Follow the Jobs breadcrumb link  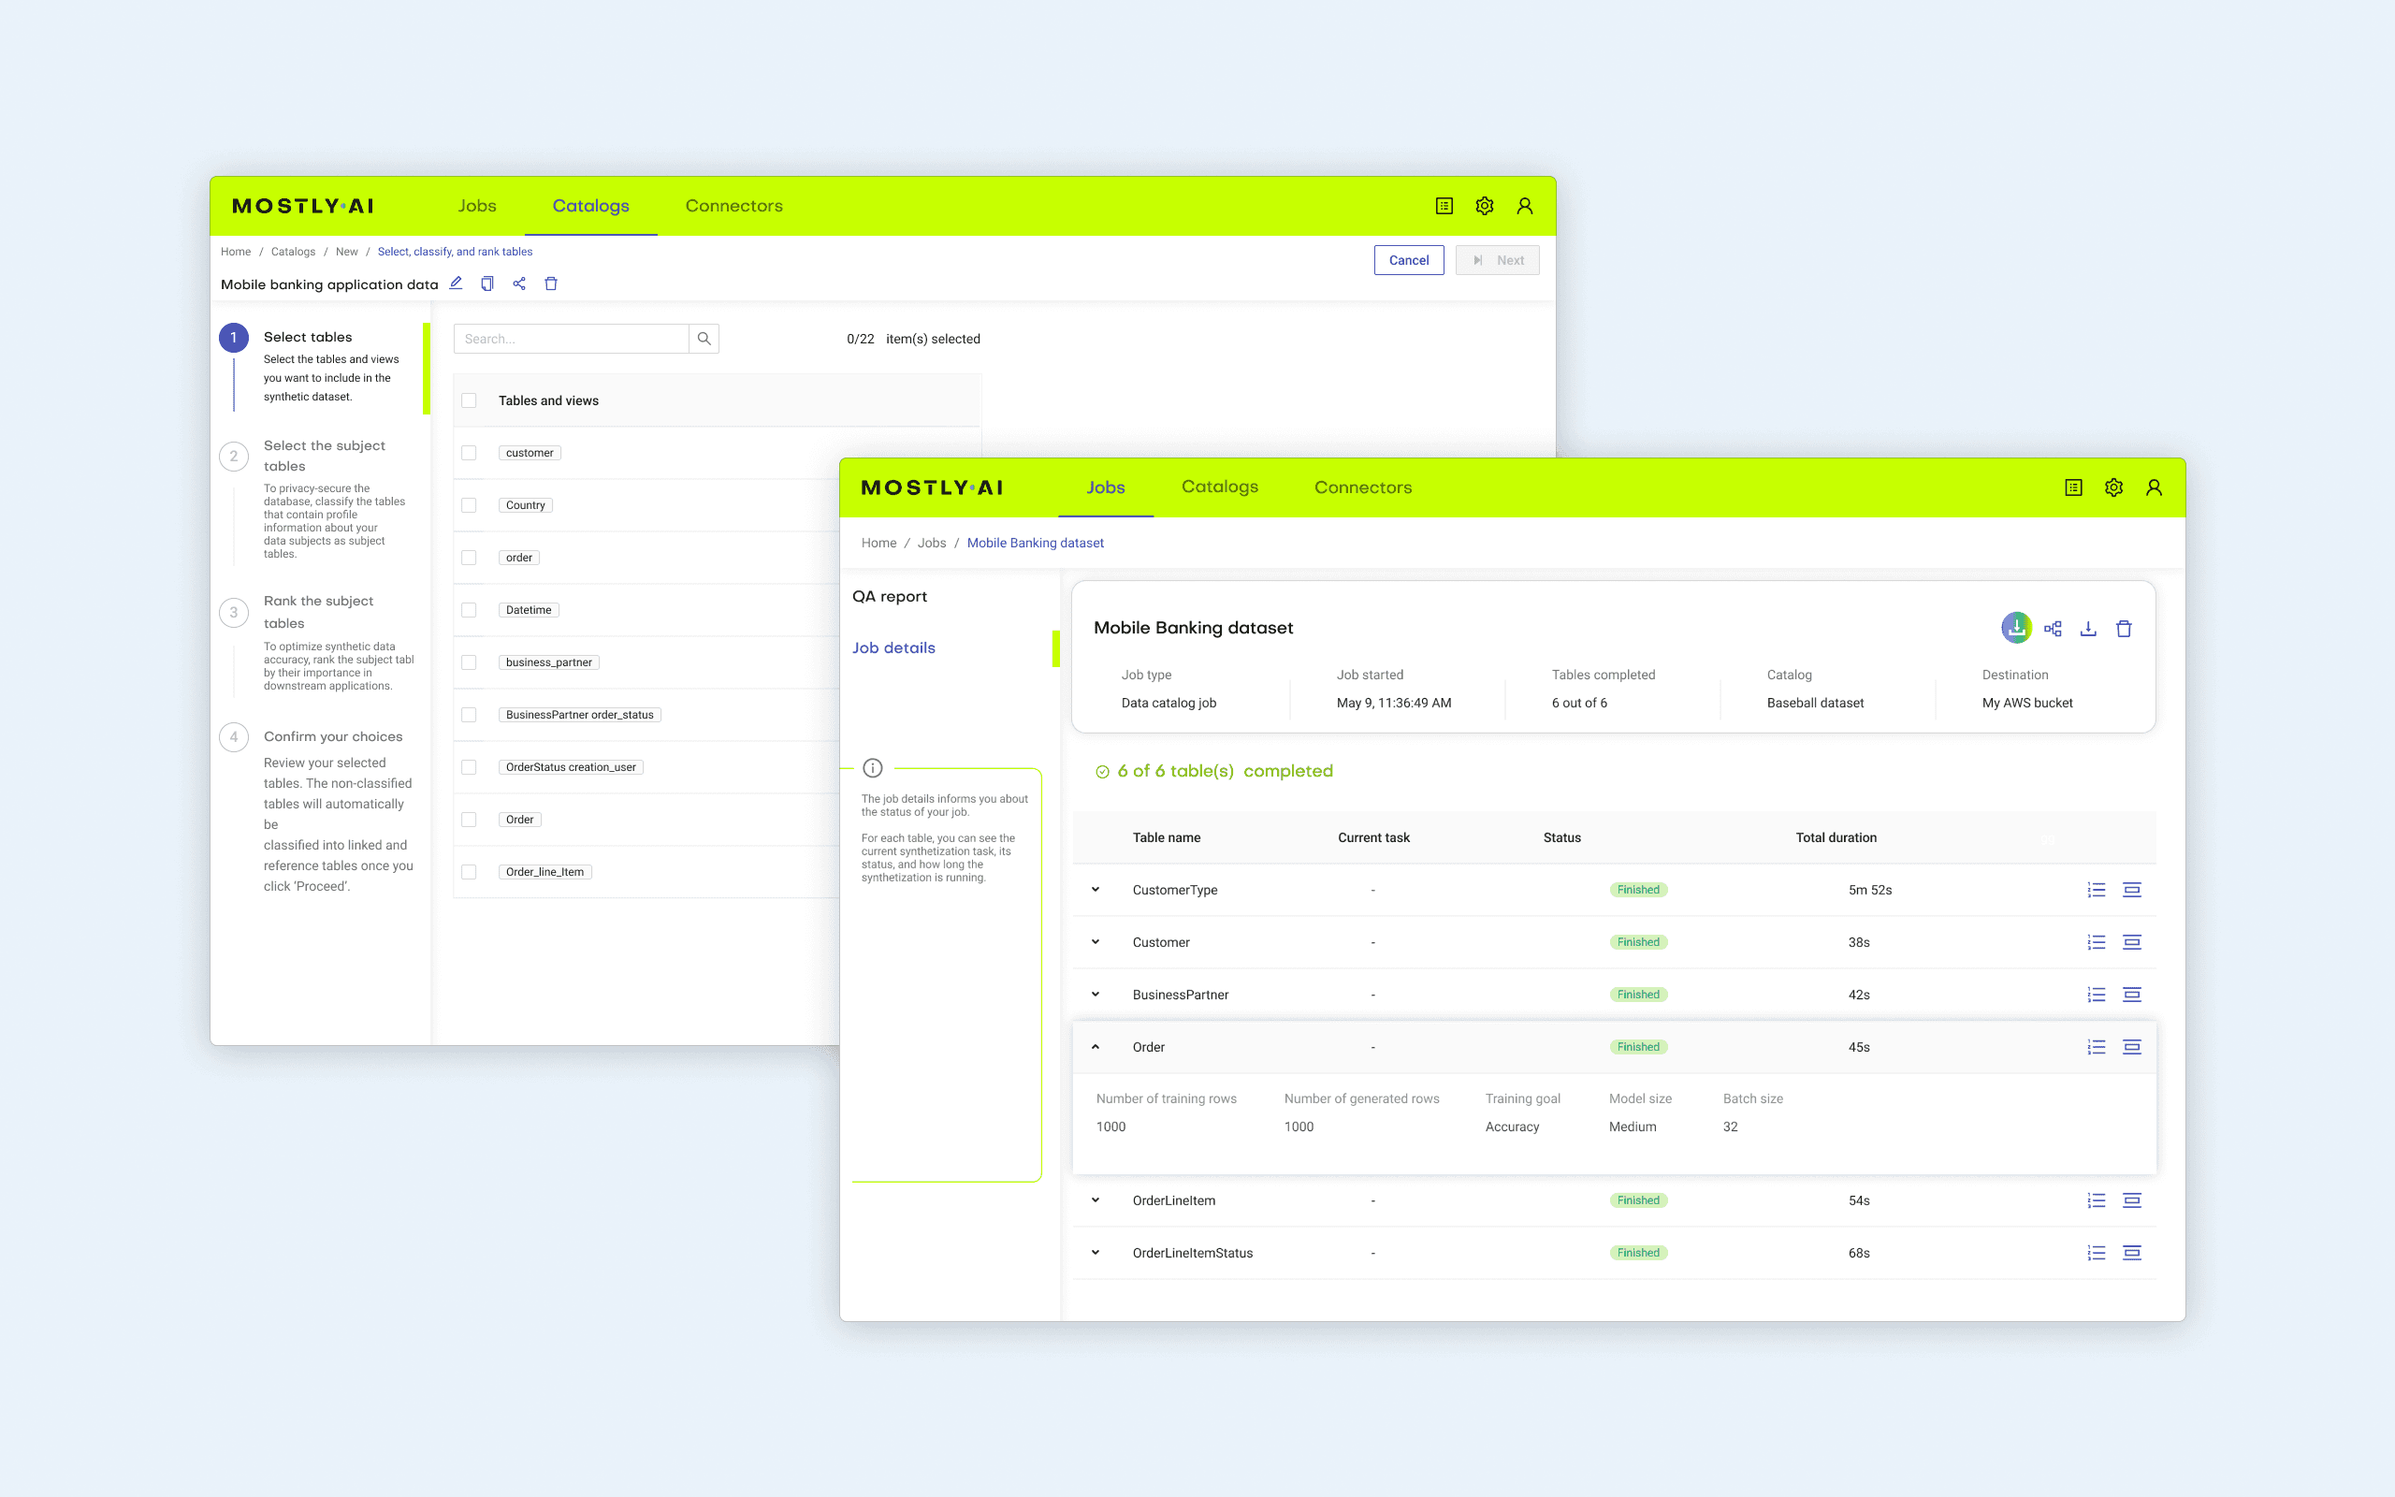[931, 544]
